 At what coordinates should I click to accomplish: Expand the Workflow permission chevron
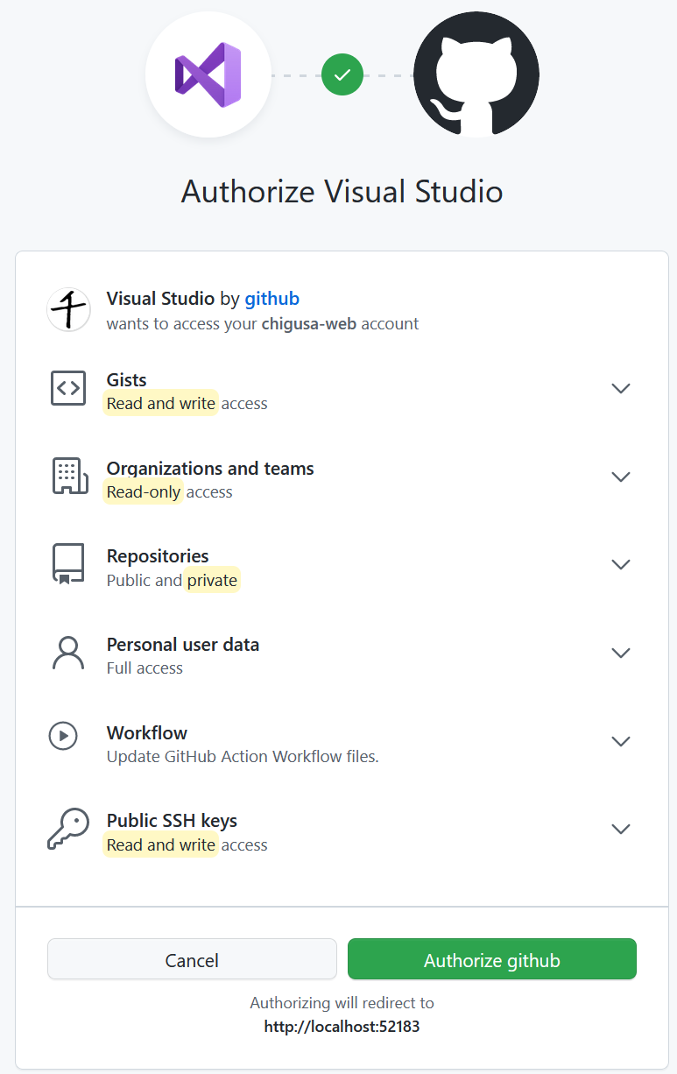(x=621, y=741)
